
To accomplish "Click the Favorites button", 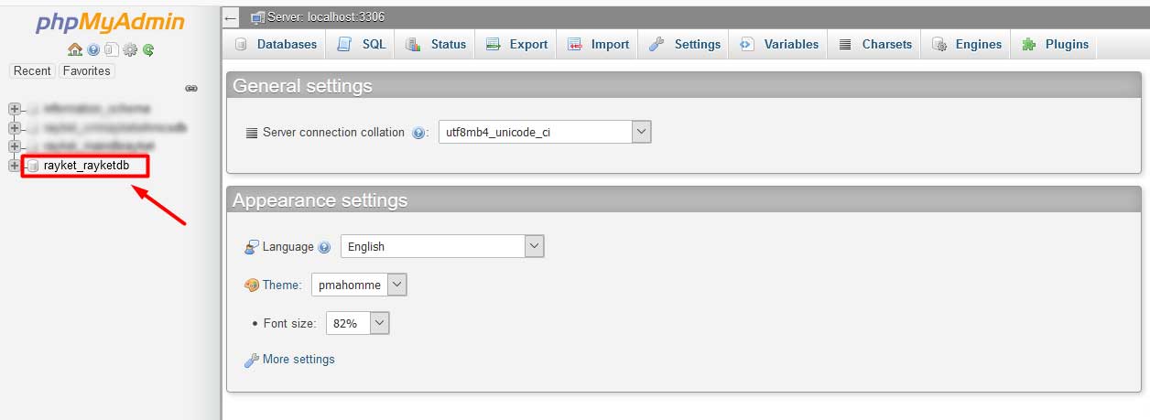I will click(x=86, y=70).
